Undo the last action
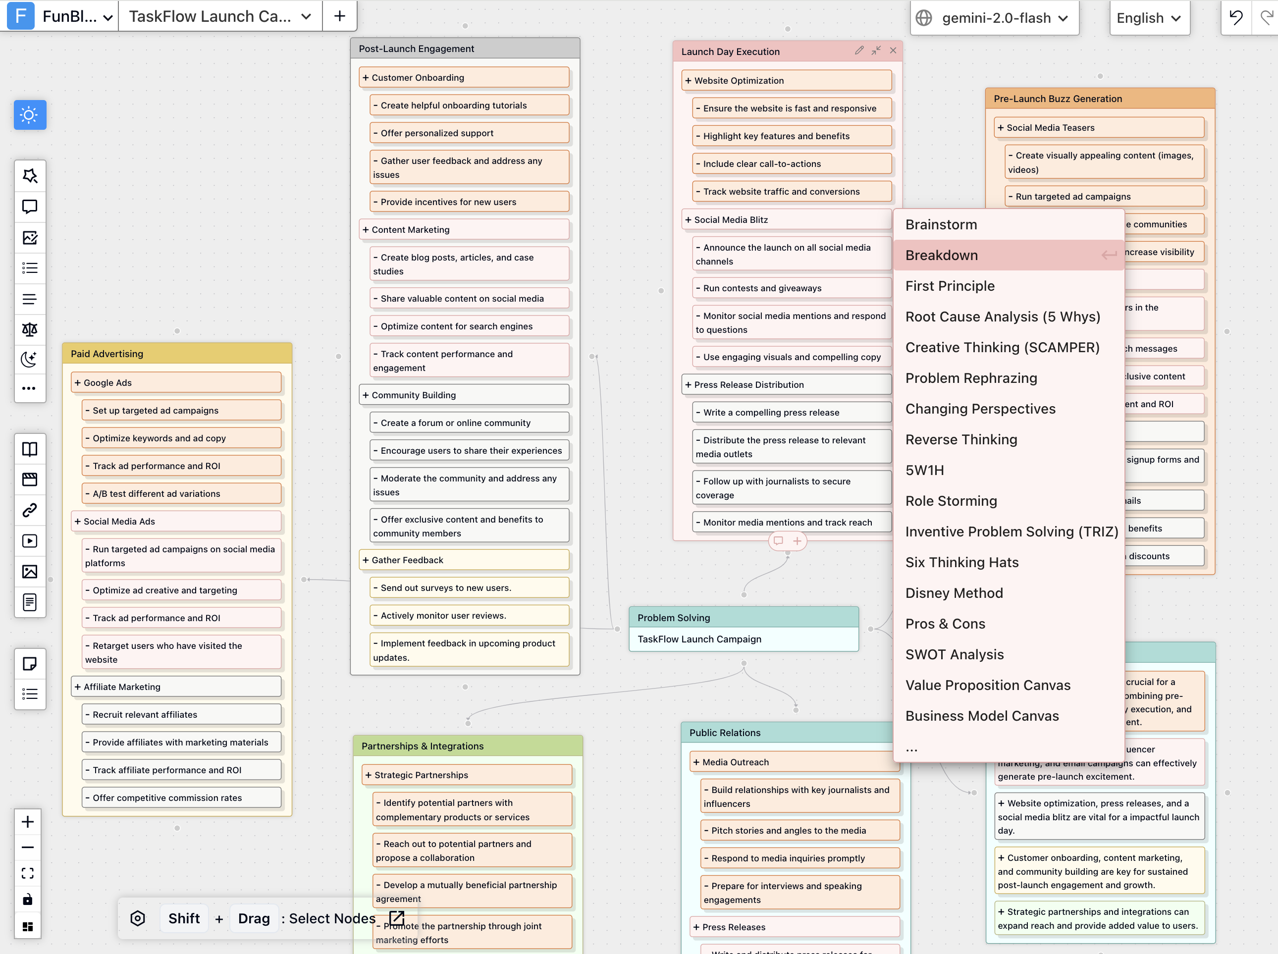This screenshot has width=1278, height=954. 1236,17
